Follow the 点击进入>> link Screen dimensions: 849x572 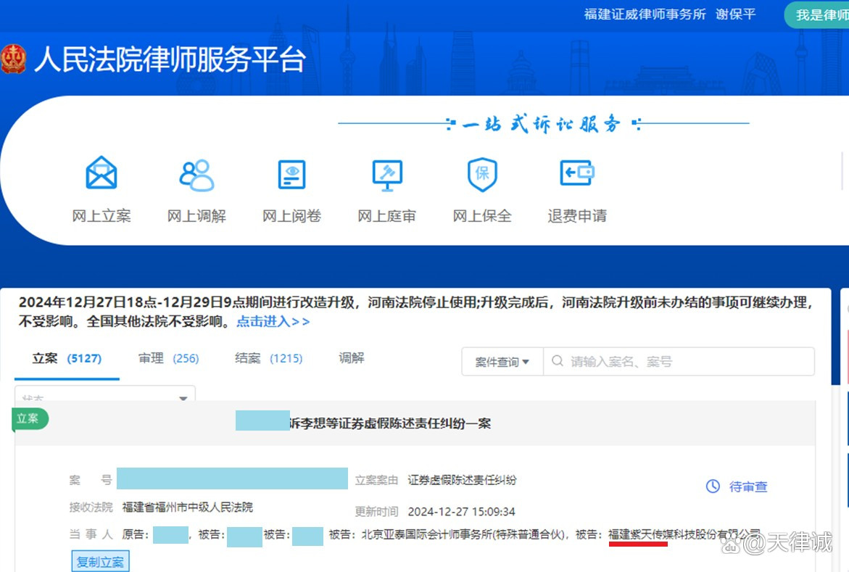click(x=273, y=321)
